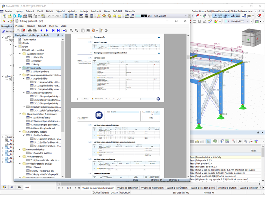Collapse '5.1 Zatížení sněhem' tree node
Image resolution: width=265 pixels, height=198 pixels.
pyautogui.click(x=24, y=135)
